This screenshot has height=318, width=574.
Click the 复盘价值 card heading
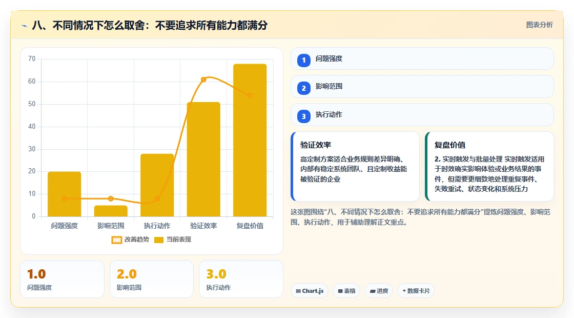coord(450,145)
